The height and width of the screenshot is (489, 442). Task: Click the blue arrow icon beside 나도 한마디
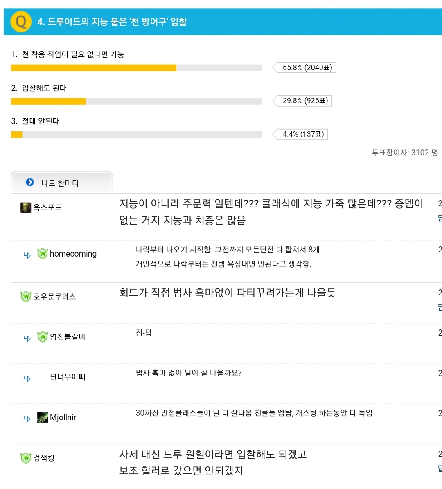[x=30, y=183]
